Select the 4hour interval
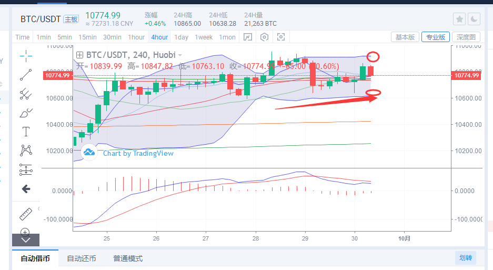This screenshot has width=493, height=270. [159, 37]
